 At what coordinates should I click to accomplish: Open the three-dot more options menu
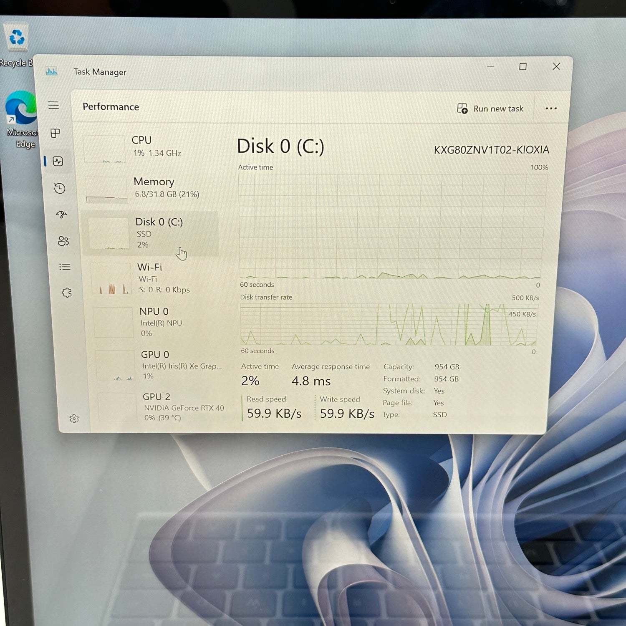tap(551, 109)
